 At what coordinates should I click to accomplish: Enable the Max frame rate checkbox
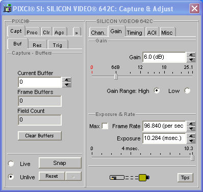click(105, 126)
